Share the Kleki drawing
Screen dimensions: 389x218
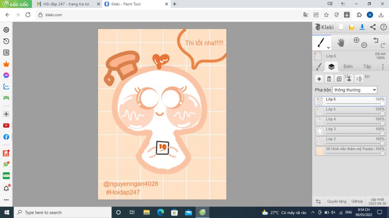point(373,27)
